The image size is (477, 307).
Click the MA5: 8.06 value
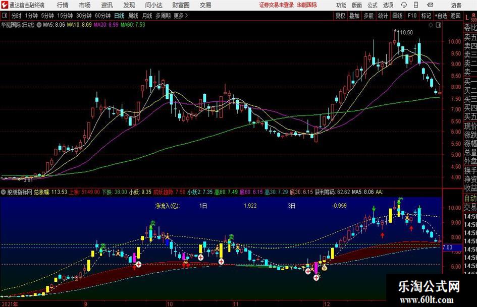pyautogui.click(x=54, y=25)
